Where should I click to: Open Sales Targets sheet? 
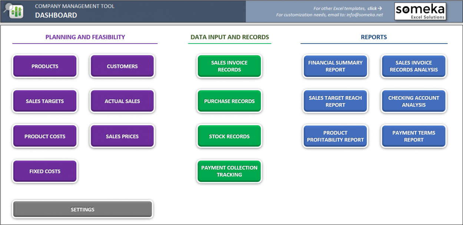[x=45, y=101]
